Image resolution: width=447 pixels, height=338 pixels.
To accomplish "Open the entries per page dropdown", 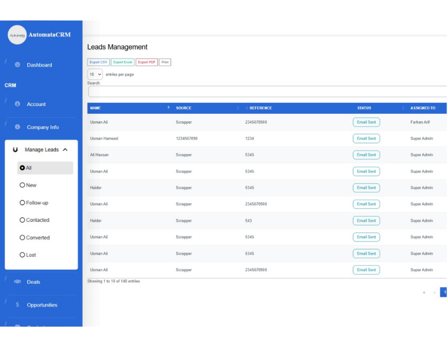I will click(95, 74).
